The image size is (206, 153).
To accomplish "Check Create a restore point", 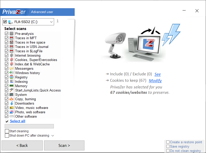I will [168, 142].
